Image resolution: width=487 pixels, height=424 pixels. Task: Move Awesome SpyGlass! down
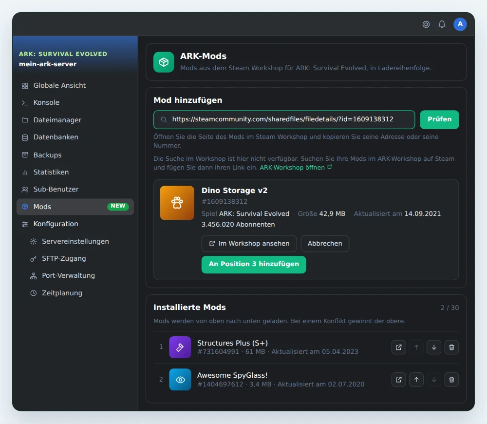(434, 380)
